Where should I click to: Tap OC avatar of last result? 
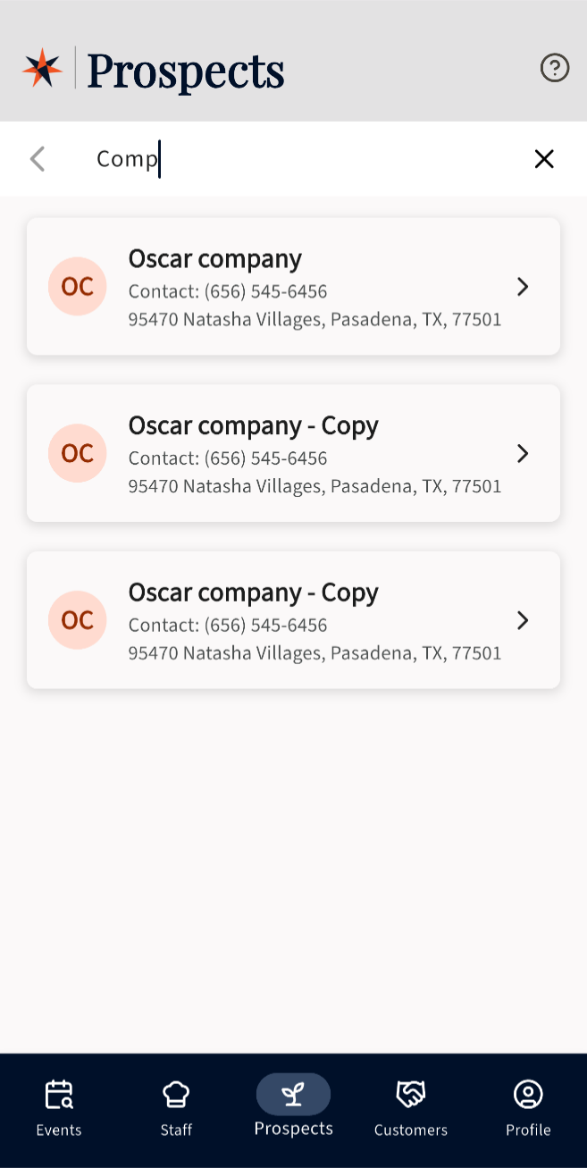(78, 620)
